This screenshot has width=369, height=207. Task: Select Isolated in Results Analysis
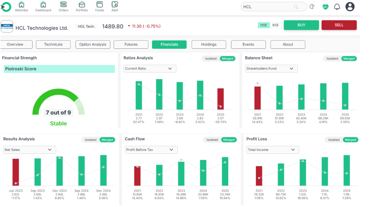91,140
